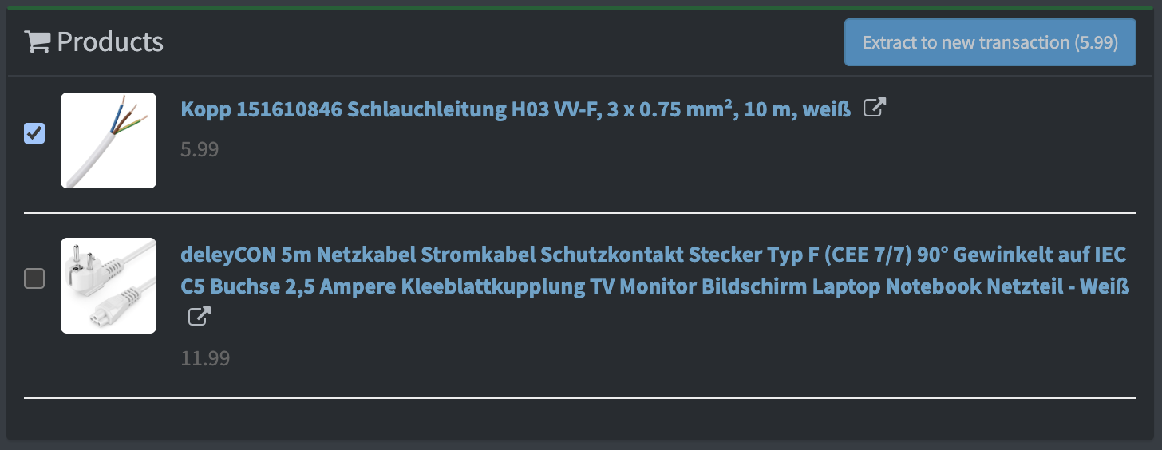Click the shopping cart icon beside Products
Image resolution: width=1162 pixels, height=450 pixels.
point(38,42)
